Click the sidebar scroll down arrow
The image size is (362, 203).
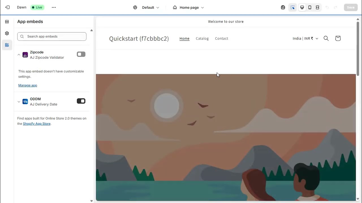point(91,201)
